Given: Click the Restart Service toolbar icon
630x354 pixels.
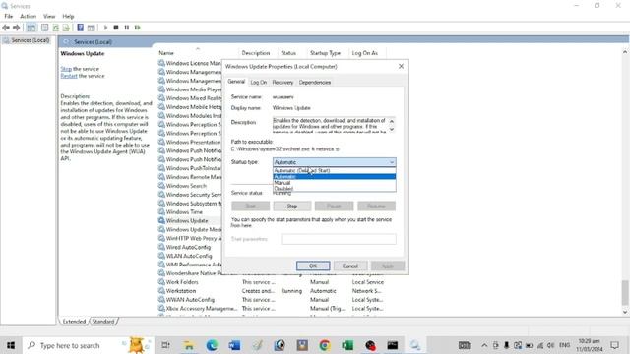Looking at the screenshot, I should click(138, 28).
